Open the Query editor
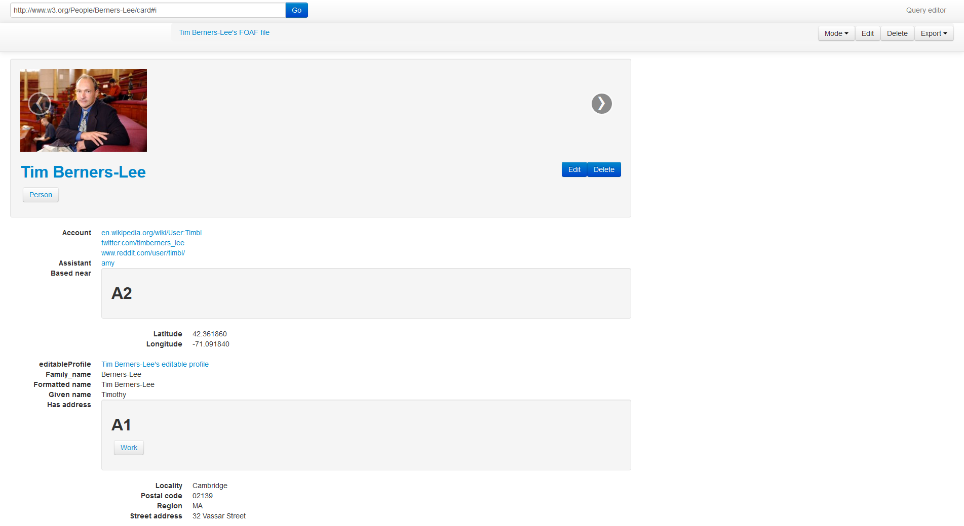 tap(926, 10)
